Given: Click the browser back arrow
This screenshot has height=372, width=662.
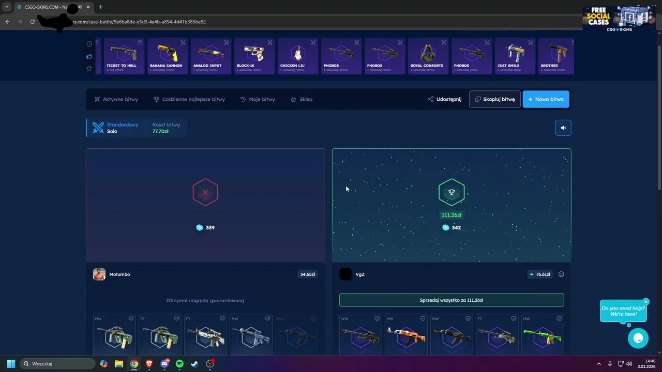Looking at the screenshot, I should pos(7,22).
